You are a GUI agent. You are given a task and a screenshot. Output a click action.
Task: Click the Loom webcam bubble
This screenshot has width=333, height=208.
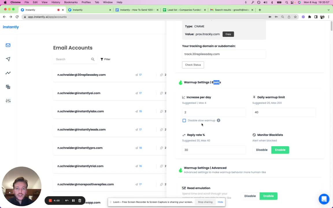click(21, 186)
